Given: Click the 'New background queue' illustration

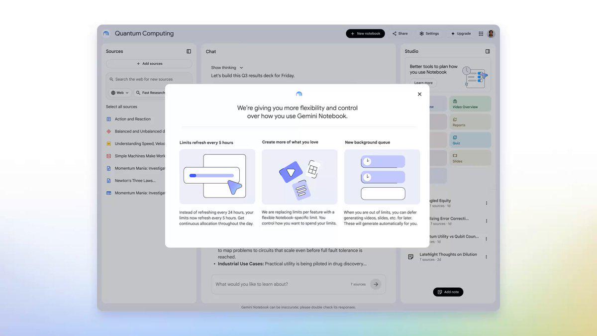Looking at the screenshot, I should point(382,177).
